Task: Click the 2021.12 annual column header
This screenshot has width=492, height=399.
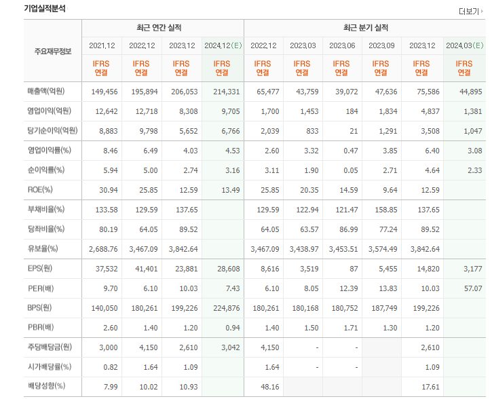Action: (x=102, y=45)
